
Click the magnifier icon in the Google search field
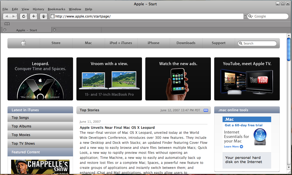click(x=251, y=16)
